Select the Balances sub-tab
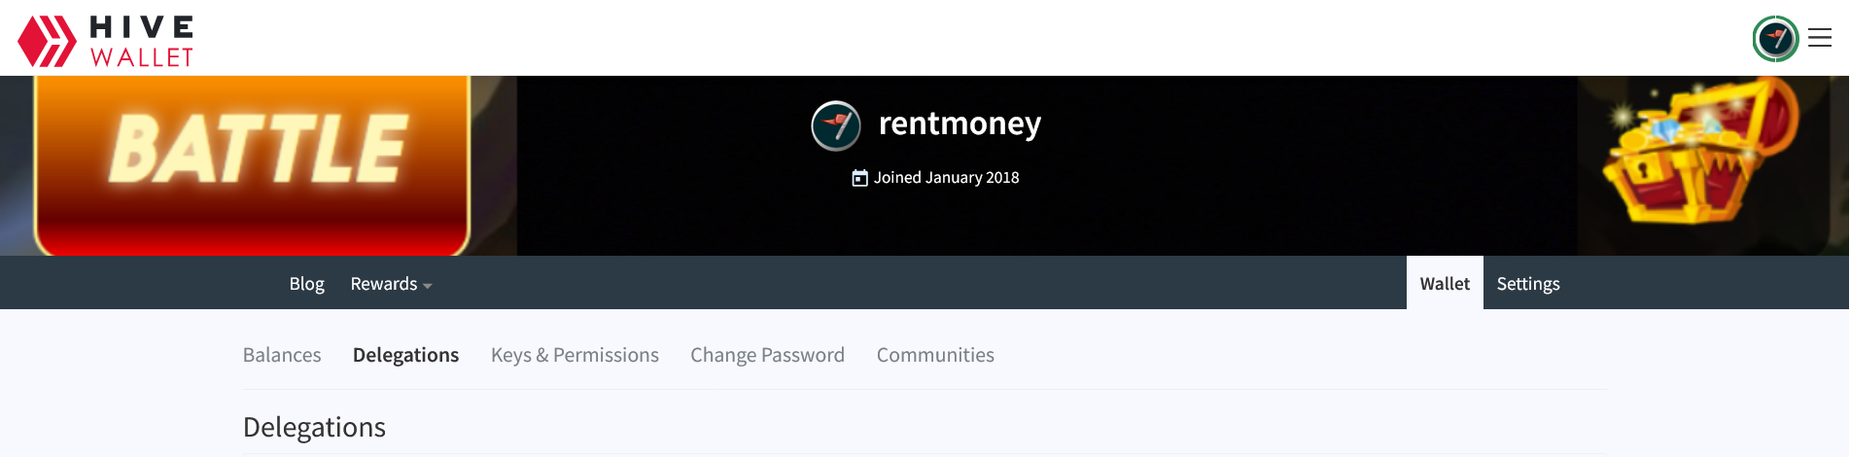1850x457 pixels. [282, 355]
